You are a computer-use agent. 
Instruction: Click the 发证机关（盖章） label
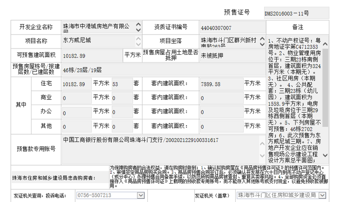[212, 196]
